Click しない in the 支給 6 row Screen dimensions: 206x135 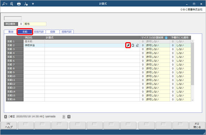[x=183, y=61]
